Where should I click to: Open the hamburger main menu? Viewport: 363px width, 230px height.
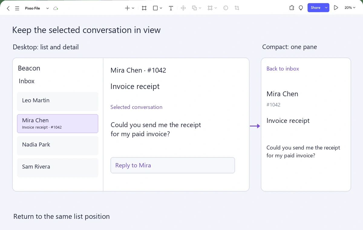point(17,8)
